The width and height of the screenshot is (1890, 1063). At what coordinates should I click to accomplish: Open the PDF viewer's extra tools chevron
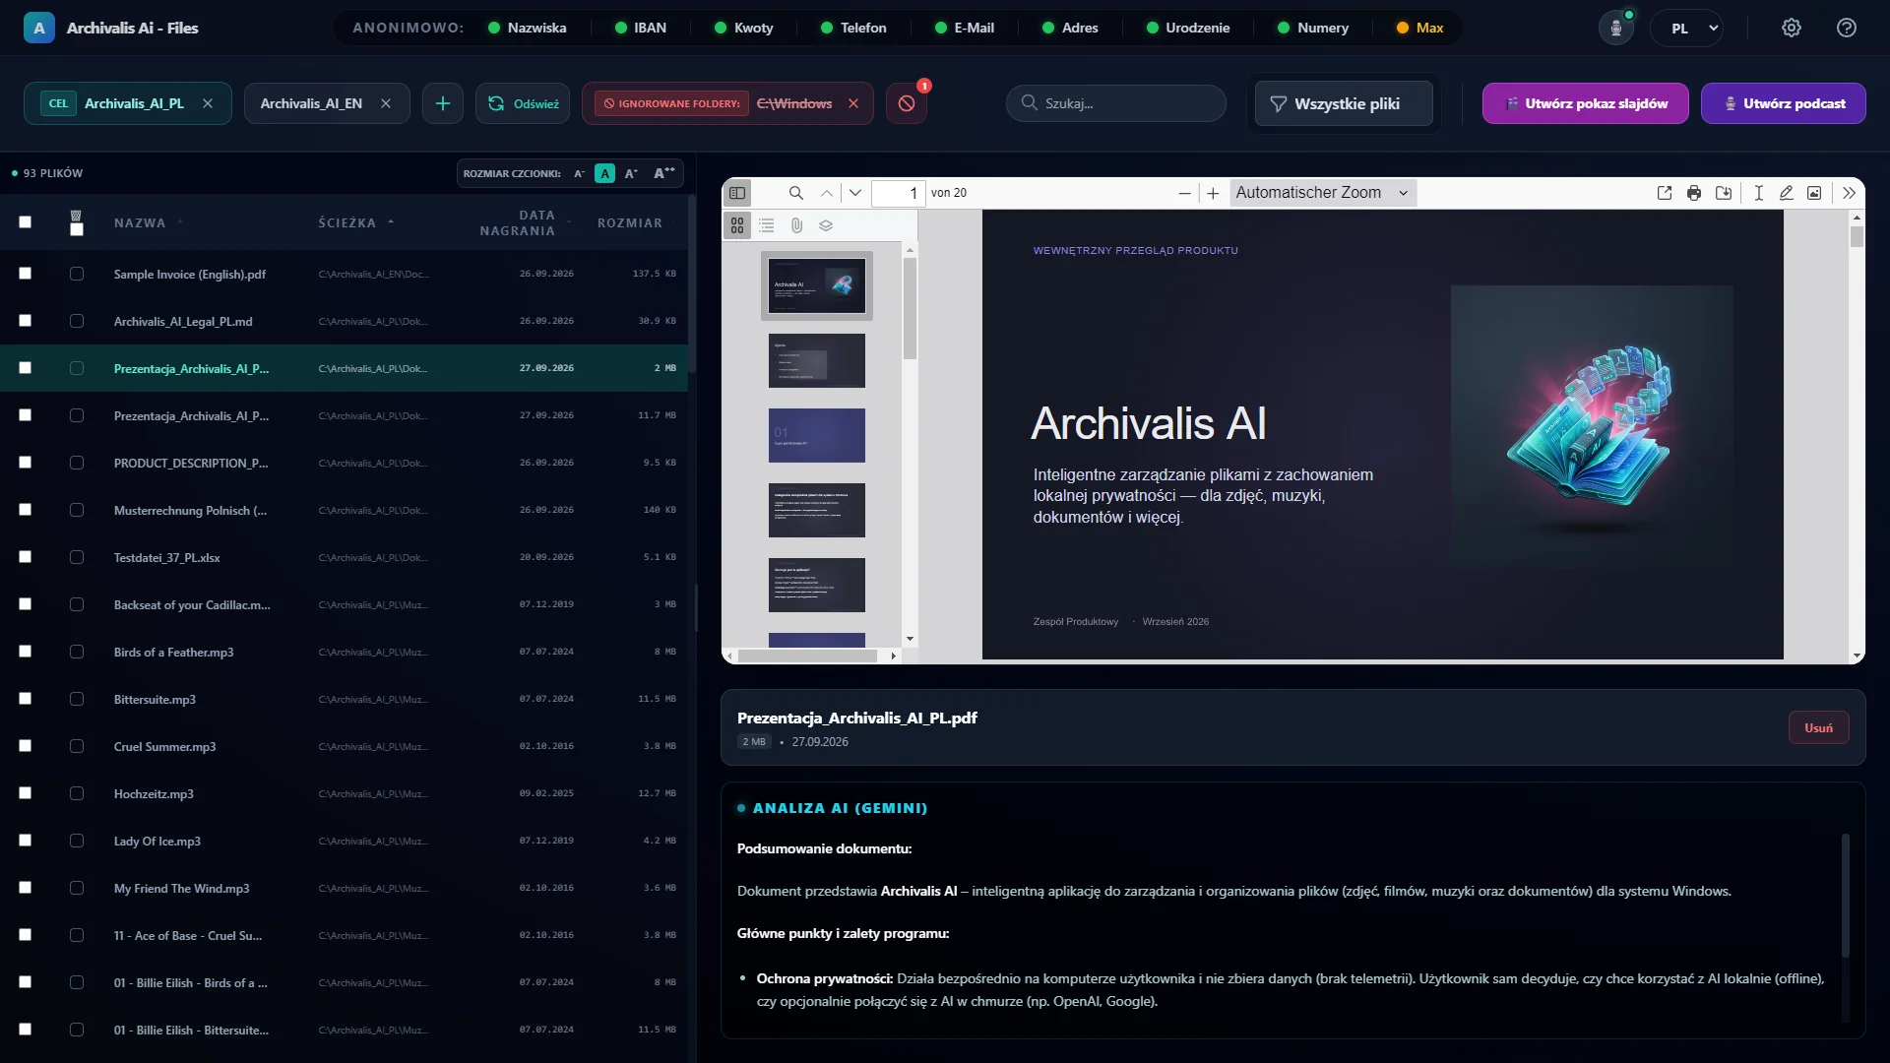pos(1849,193)
